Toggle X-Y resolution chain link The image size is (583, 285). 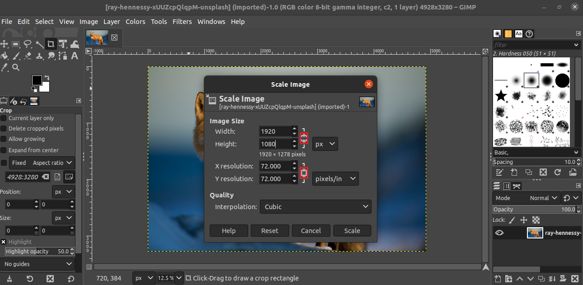tap(304, 173)
